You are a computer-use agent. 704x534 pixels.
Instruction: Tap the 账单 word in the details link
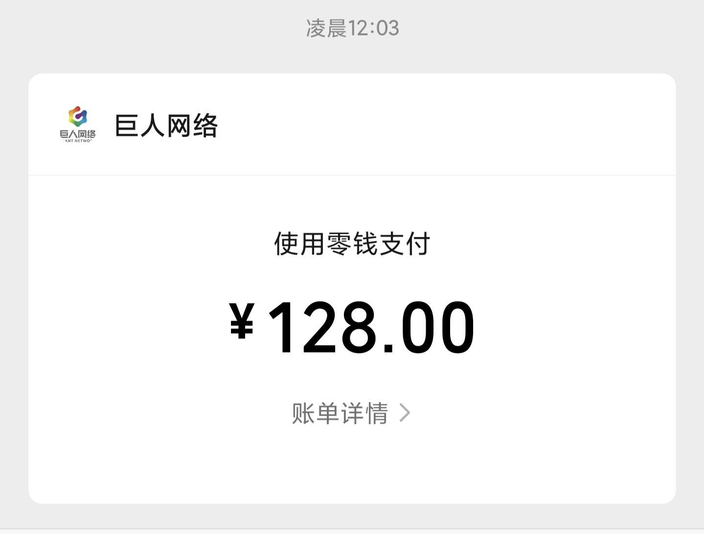click(x=316, y=413)
